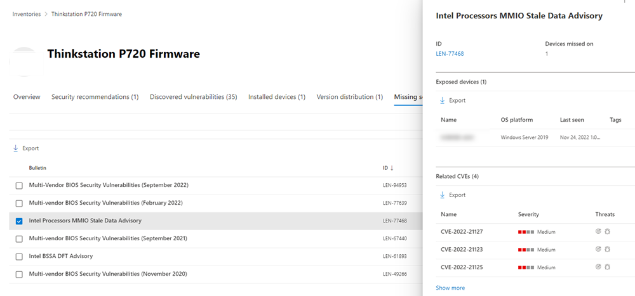Click Export above the bulletin list
The height and width of the screenshot is (296, 635).
tap(30, 148)
